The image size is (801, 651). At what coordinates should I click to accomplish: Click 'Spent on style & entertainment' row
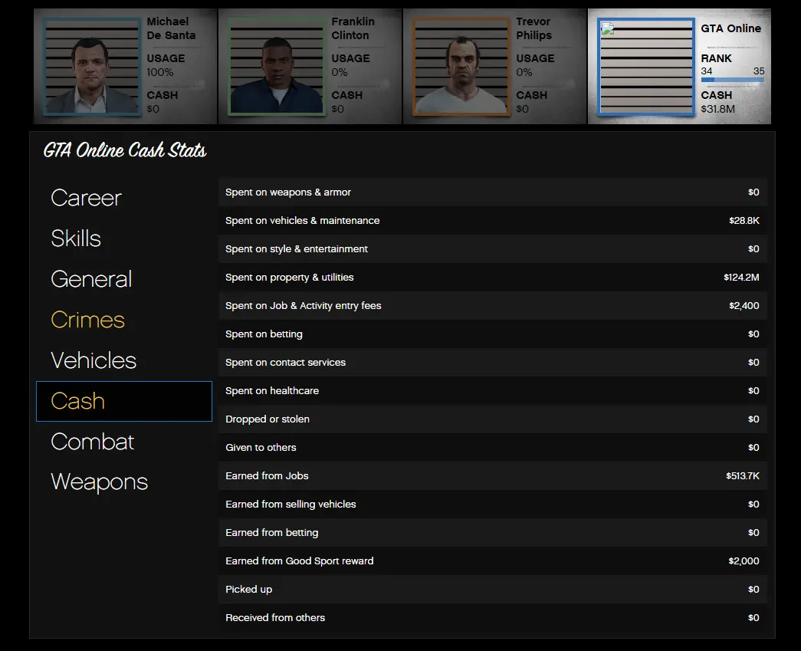click(492, 249)
